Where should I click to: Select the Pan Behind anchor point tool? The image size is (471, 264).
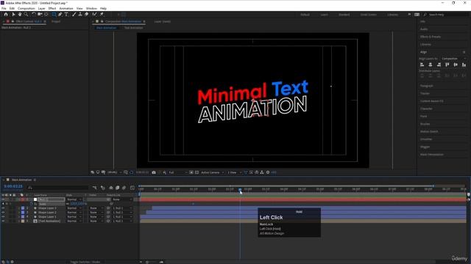(x=46, y=15)
